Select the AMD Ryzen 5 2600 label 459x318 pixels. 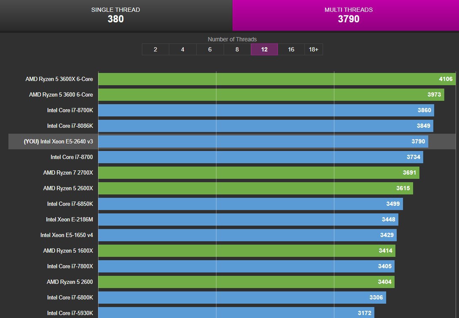pos(69,282)
